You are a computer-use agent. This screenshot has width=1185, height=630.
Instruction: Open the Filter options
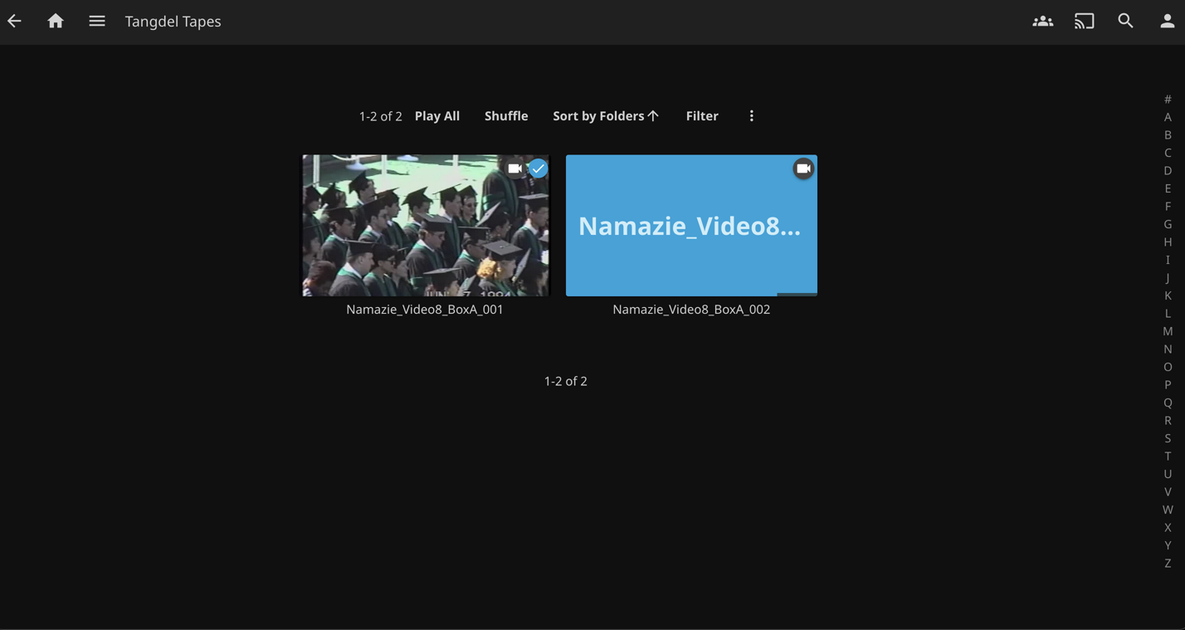pyautogui.click(x=702, y=115)
